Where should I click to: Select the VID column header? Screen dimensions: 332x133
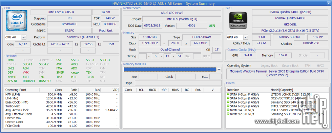click(x=109, y=90)
